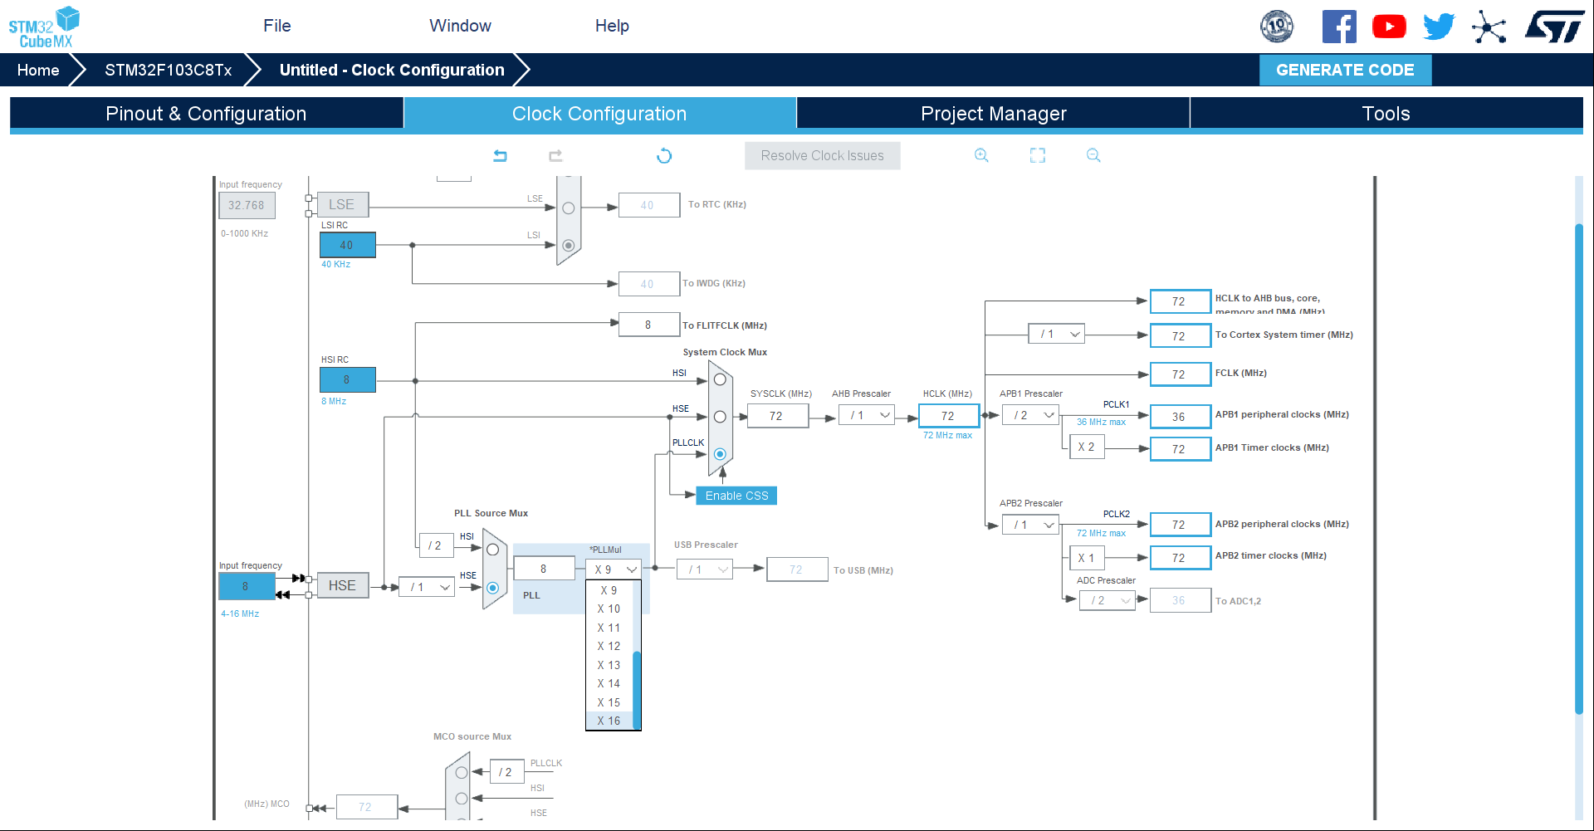Click the GENERATE CODE button

point(1345,70)
